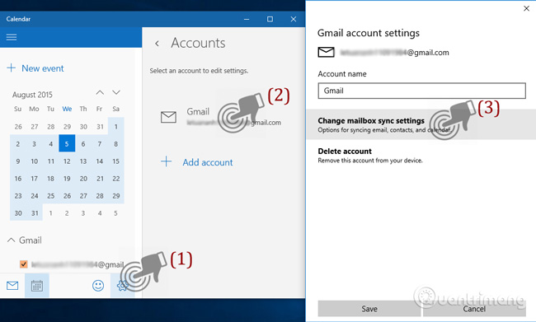Viewport: 536px width, 322px height.
Task: Close the Gmail account settings dialog
Action: coord(526,8)
